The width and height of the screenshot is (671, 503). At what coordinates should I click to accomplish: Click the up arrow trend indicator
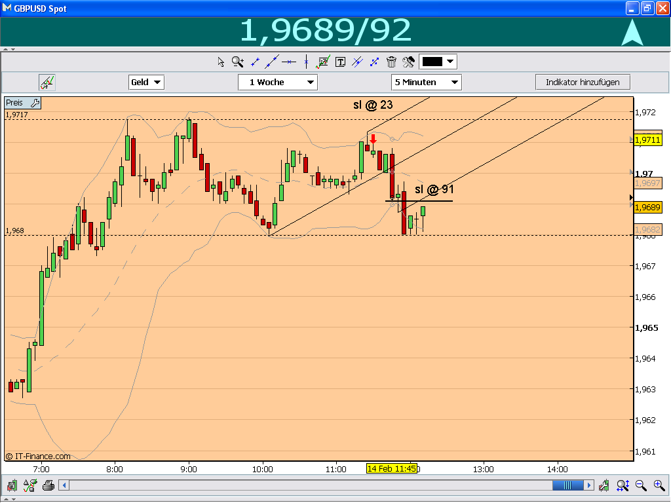click(632, 33)
